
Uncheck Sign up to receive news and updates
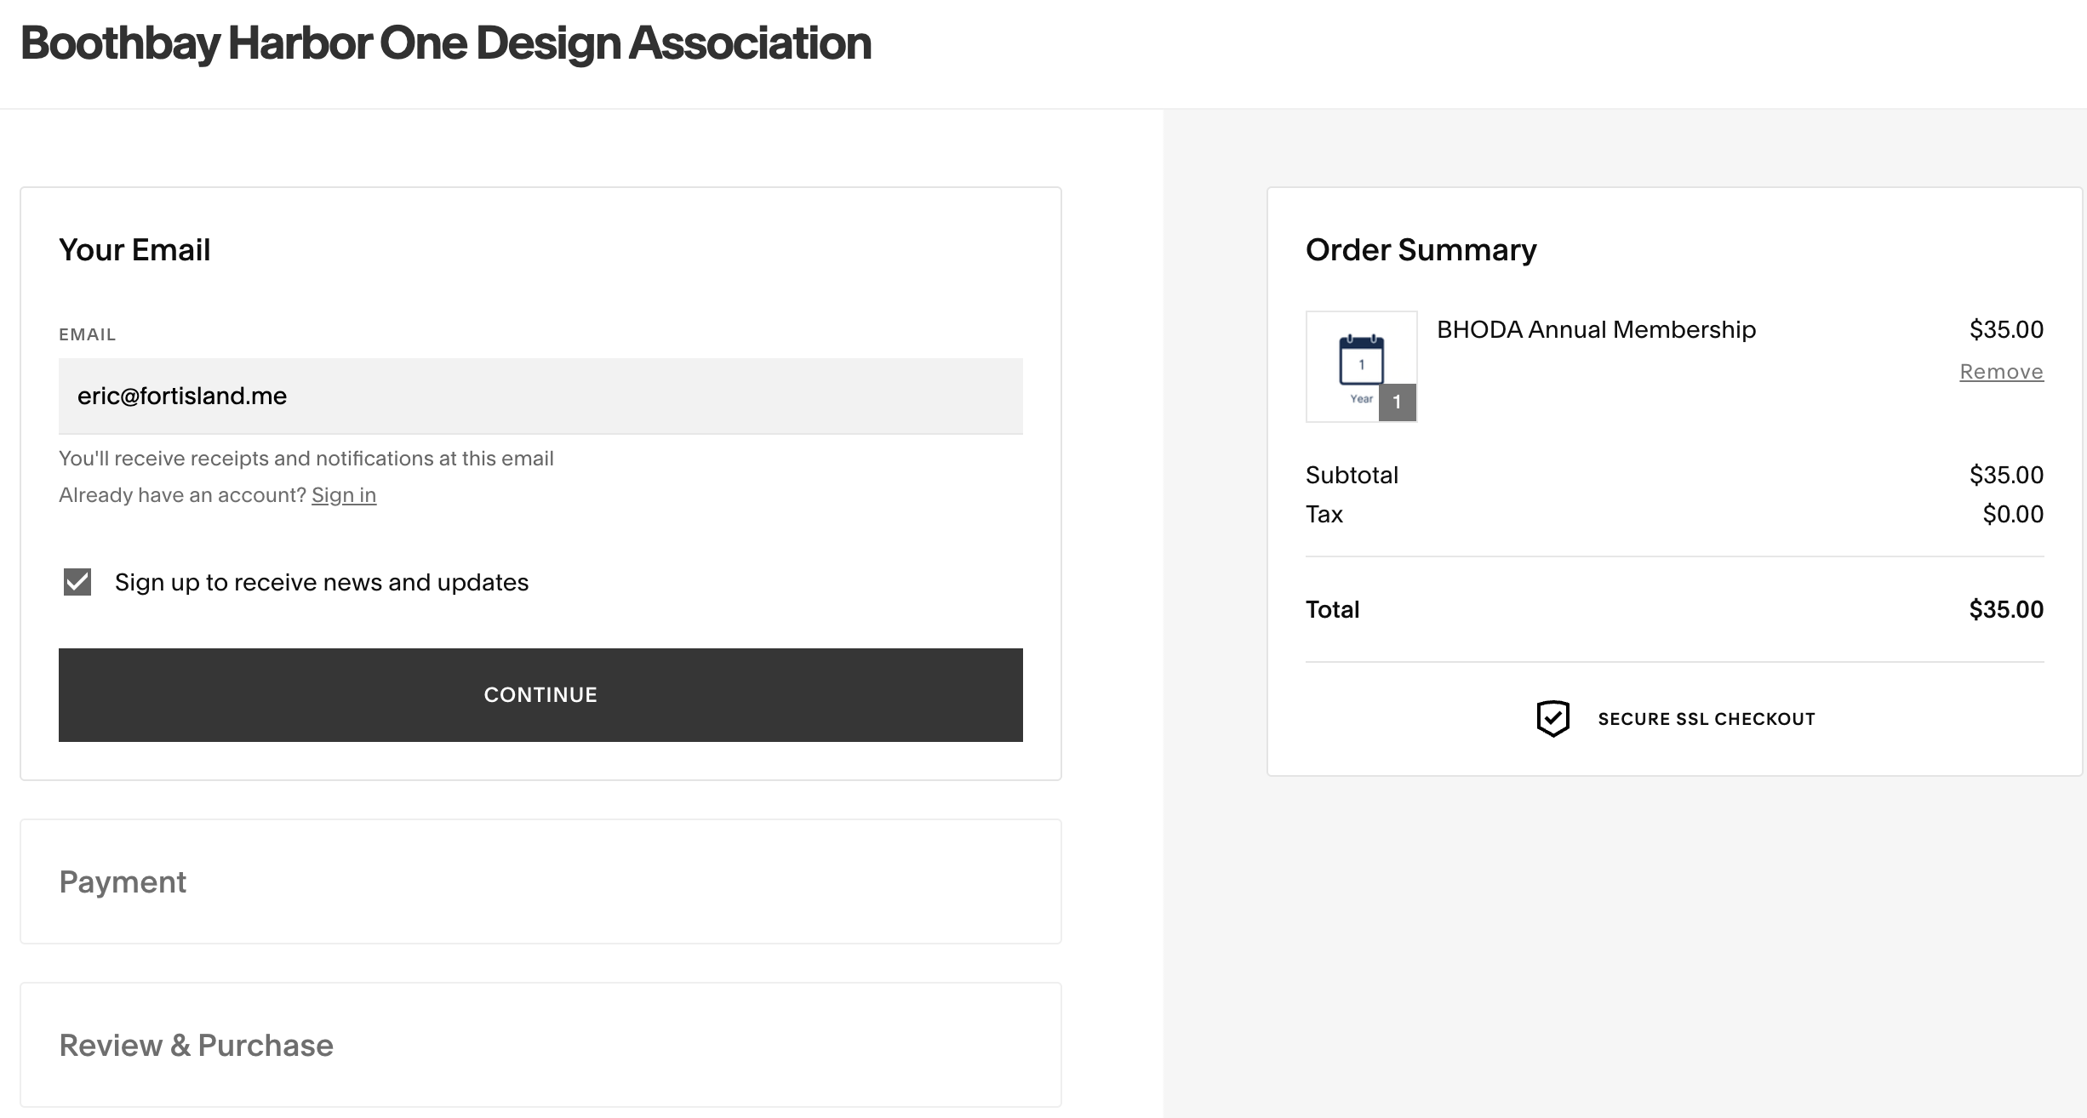point(77,582)
